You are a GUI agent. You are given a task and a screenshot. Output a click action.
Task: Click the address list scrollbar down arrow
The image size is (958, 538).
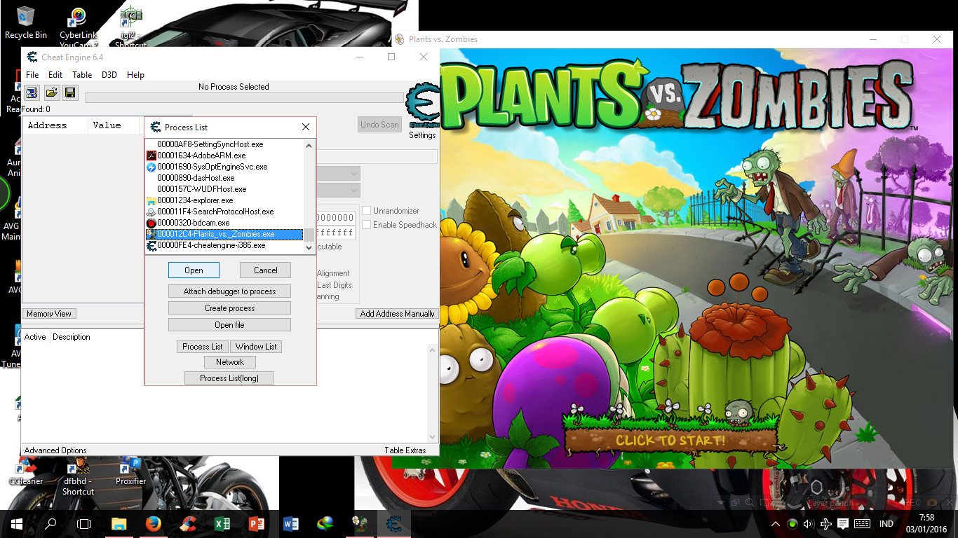pos(432,436)
